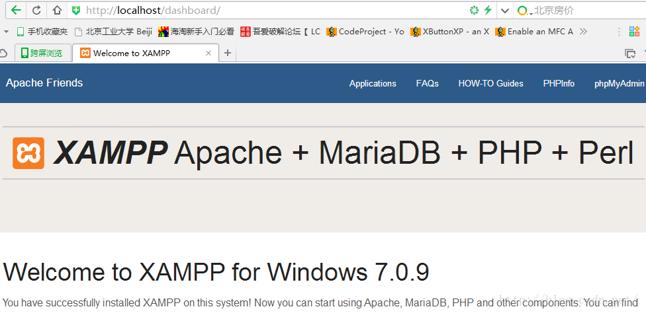This screenshot has width=646, height=313.
Task: Switch to 跨屏浏览 tab
Action: 42,53
